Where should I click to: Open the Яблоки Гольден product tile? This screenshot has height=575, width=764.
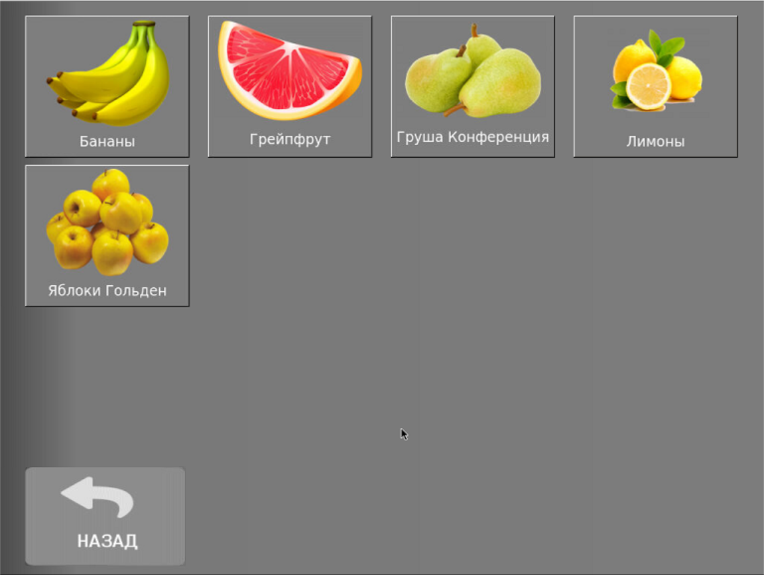107,235
